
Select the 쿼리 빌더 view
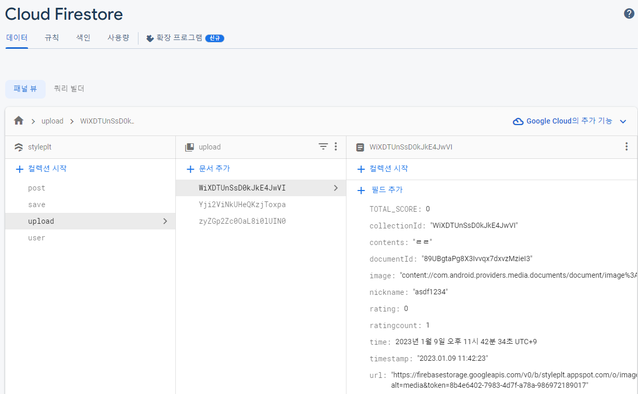point(69,89)
